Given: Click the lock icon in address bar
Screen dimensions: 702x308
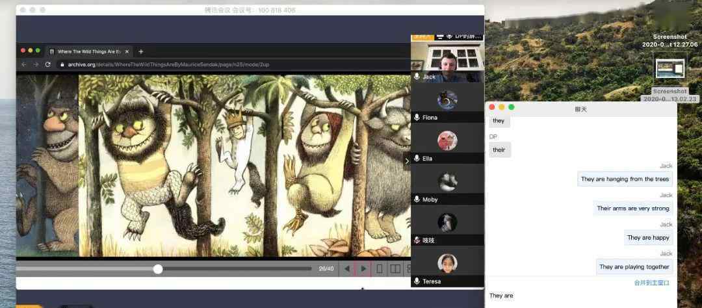Looking at the screenshot, I should tap(62, 64).
